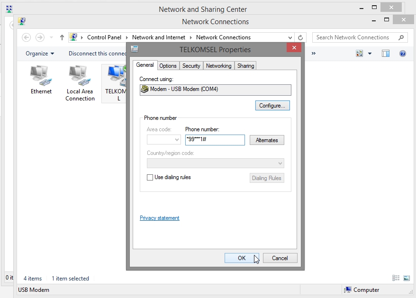This screenshot has height=298, width=416.
Task: Open the Privacy statement link
Action: pos(160,218)
